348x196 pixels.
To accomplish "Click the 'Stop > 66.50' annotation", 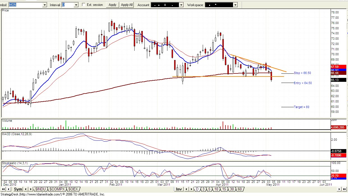I will (302, 73).
